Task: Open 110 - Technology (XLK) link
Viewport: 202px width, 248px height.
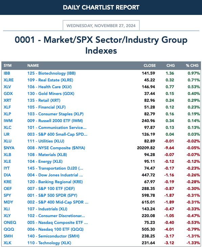Action: (x=49, y=243)
